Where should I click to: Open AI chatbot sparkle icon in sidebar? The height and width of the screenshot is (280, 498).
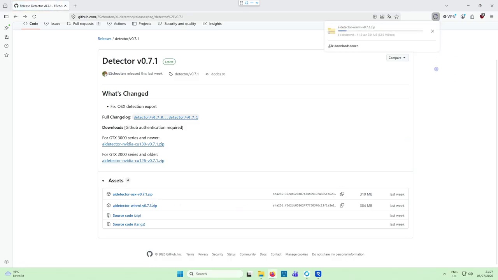point(6,28)
